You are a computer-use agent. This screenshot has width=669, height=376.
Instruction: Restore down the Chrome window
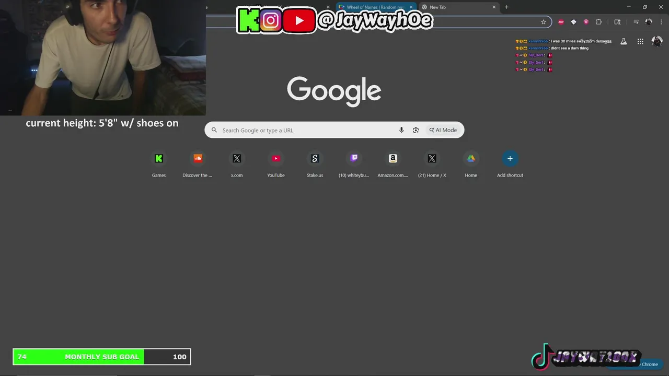pyautogui.click(x=644, y=7)
